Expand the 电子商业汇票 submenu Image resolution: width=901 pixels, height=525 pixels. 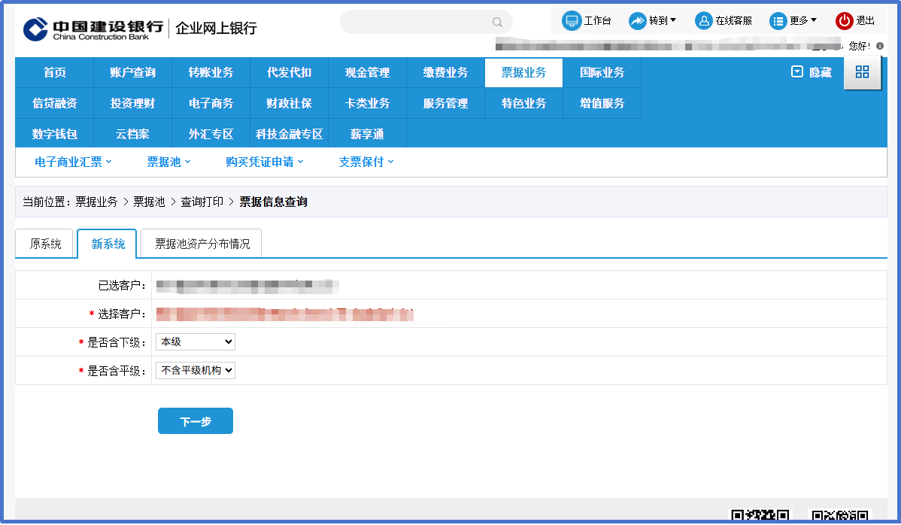point(73,162)
